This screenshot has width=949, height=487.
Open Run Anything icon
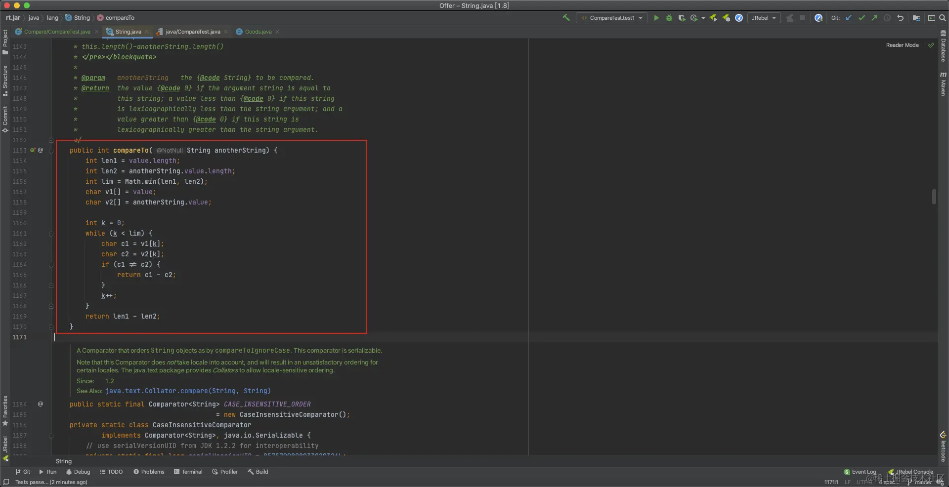(931, 18)
